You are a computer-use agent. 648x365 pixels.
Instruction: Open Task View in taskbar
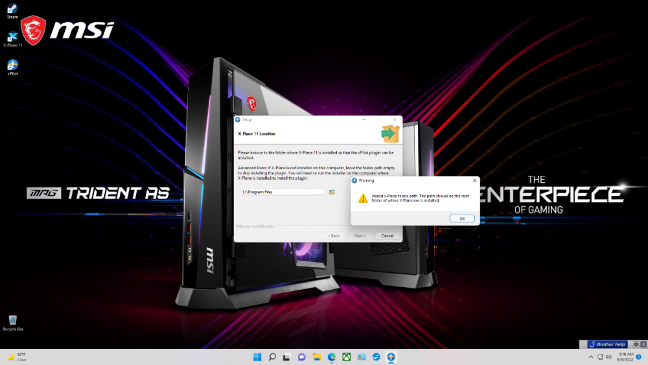pyautogui.click(x=287, y=357)
